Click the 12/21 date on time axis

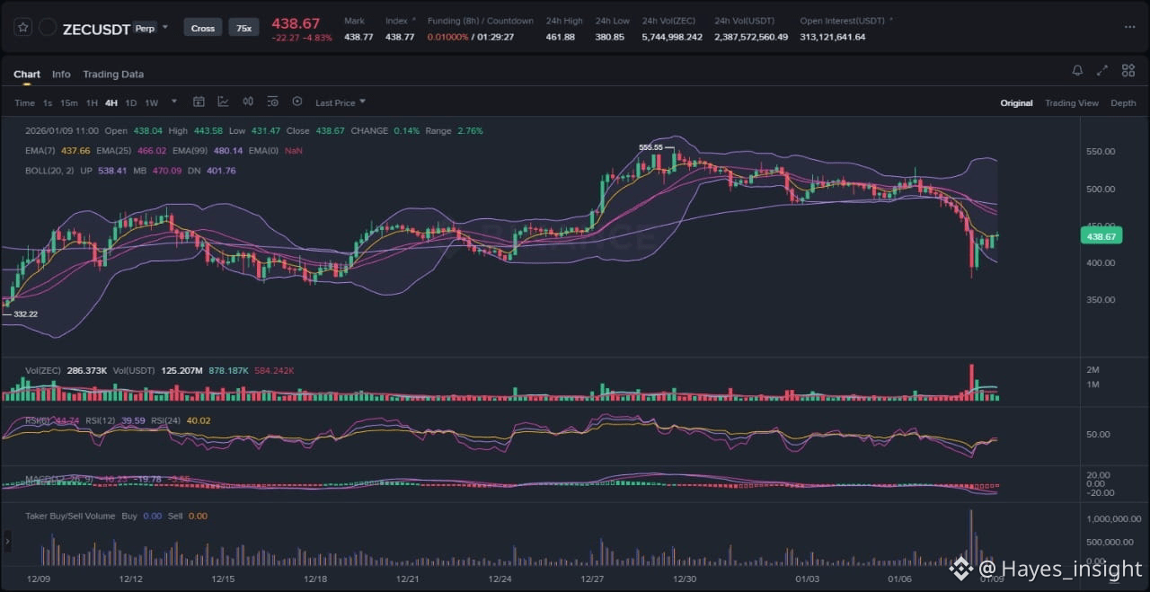[x=408, y=579]
